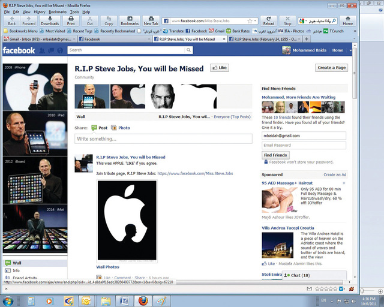Viewport: 384px width, 307px height.
Task: Click the Stop loading button
Action: [287, 21]
